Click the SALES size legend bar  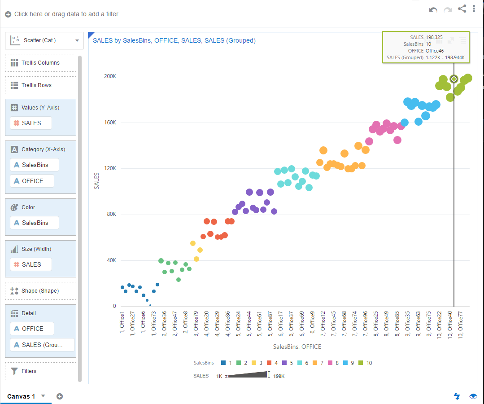[x=248, y=375]
